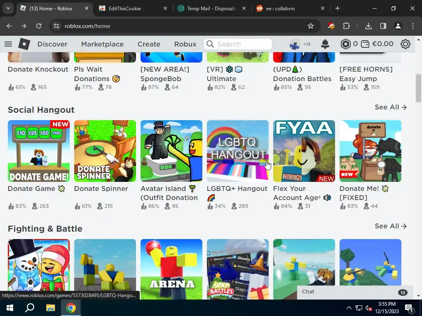Show hidden system tray icons
The image size is (422, 316).
349,308
